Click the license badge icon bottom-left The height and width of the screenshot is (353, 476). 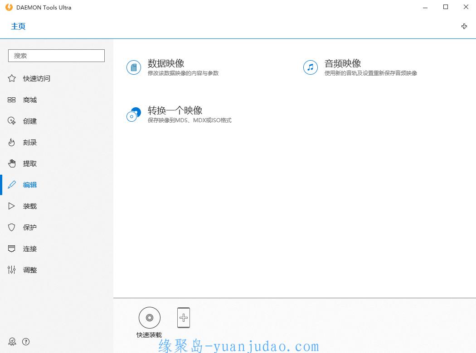(12, 342)
